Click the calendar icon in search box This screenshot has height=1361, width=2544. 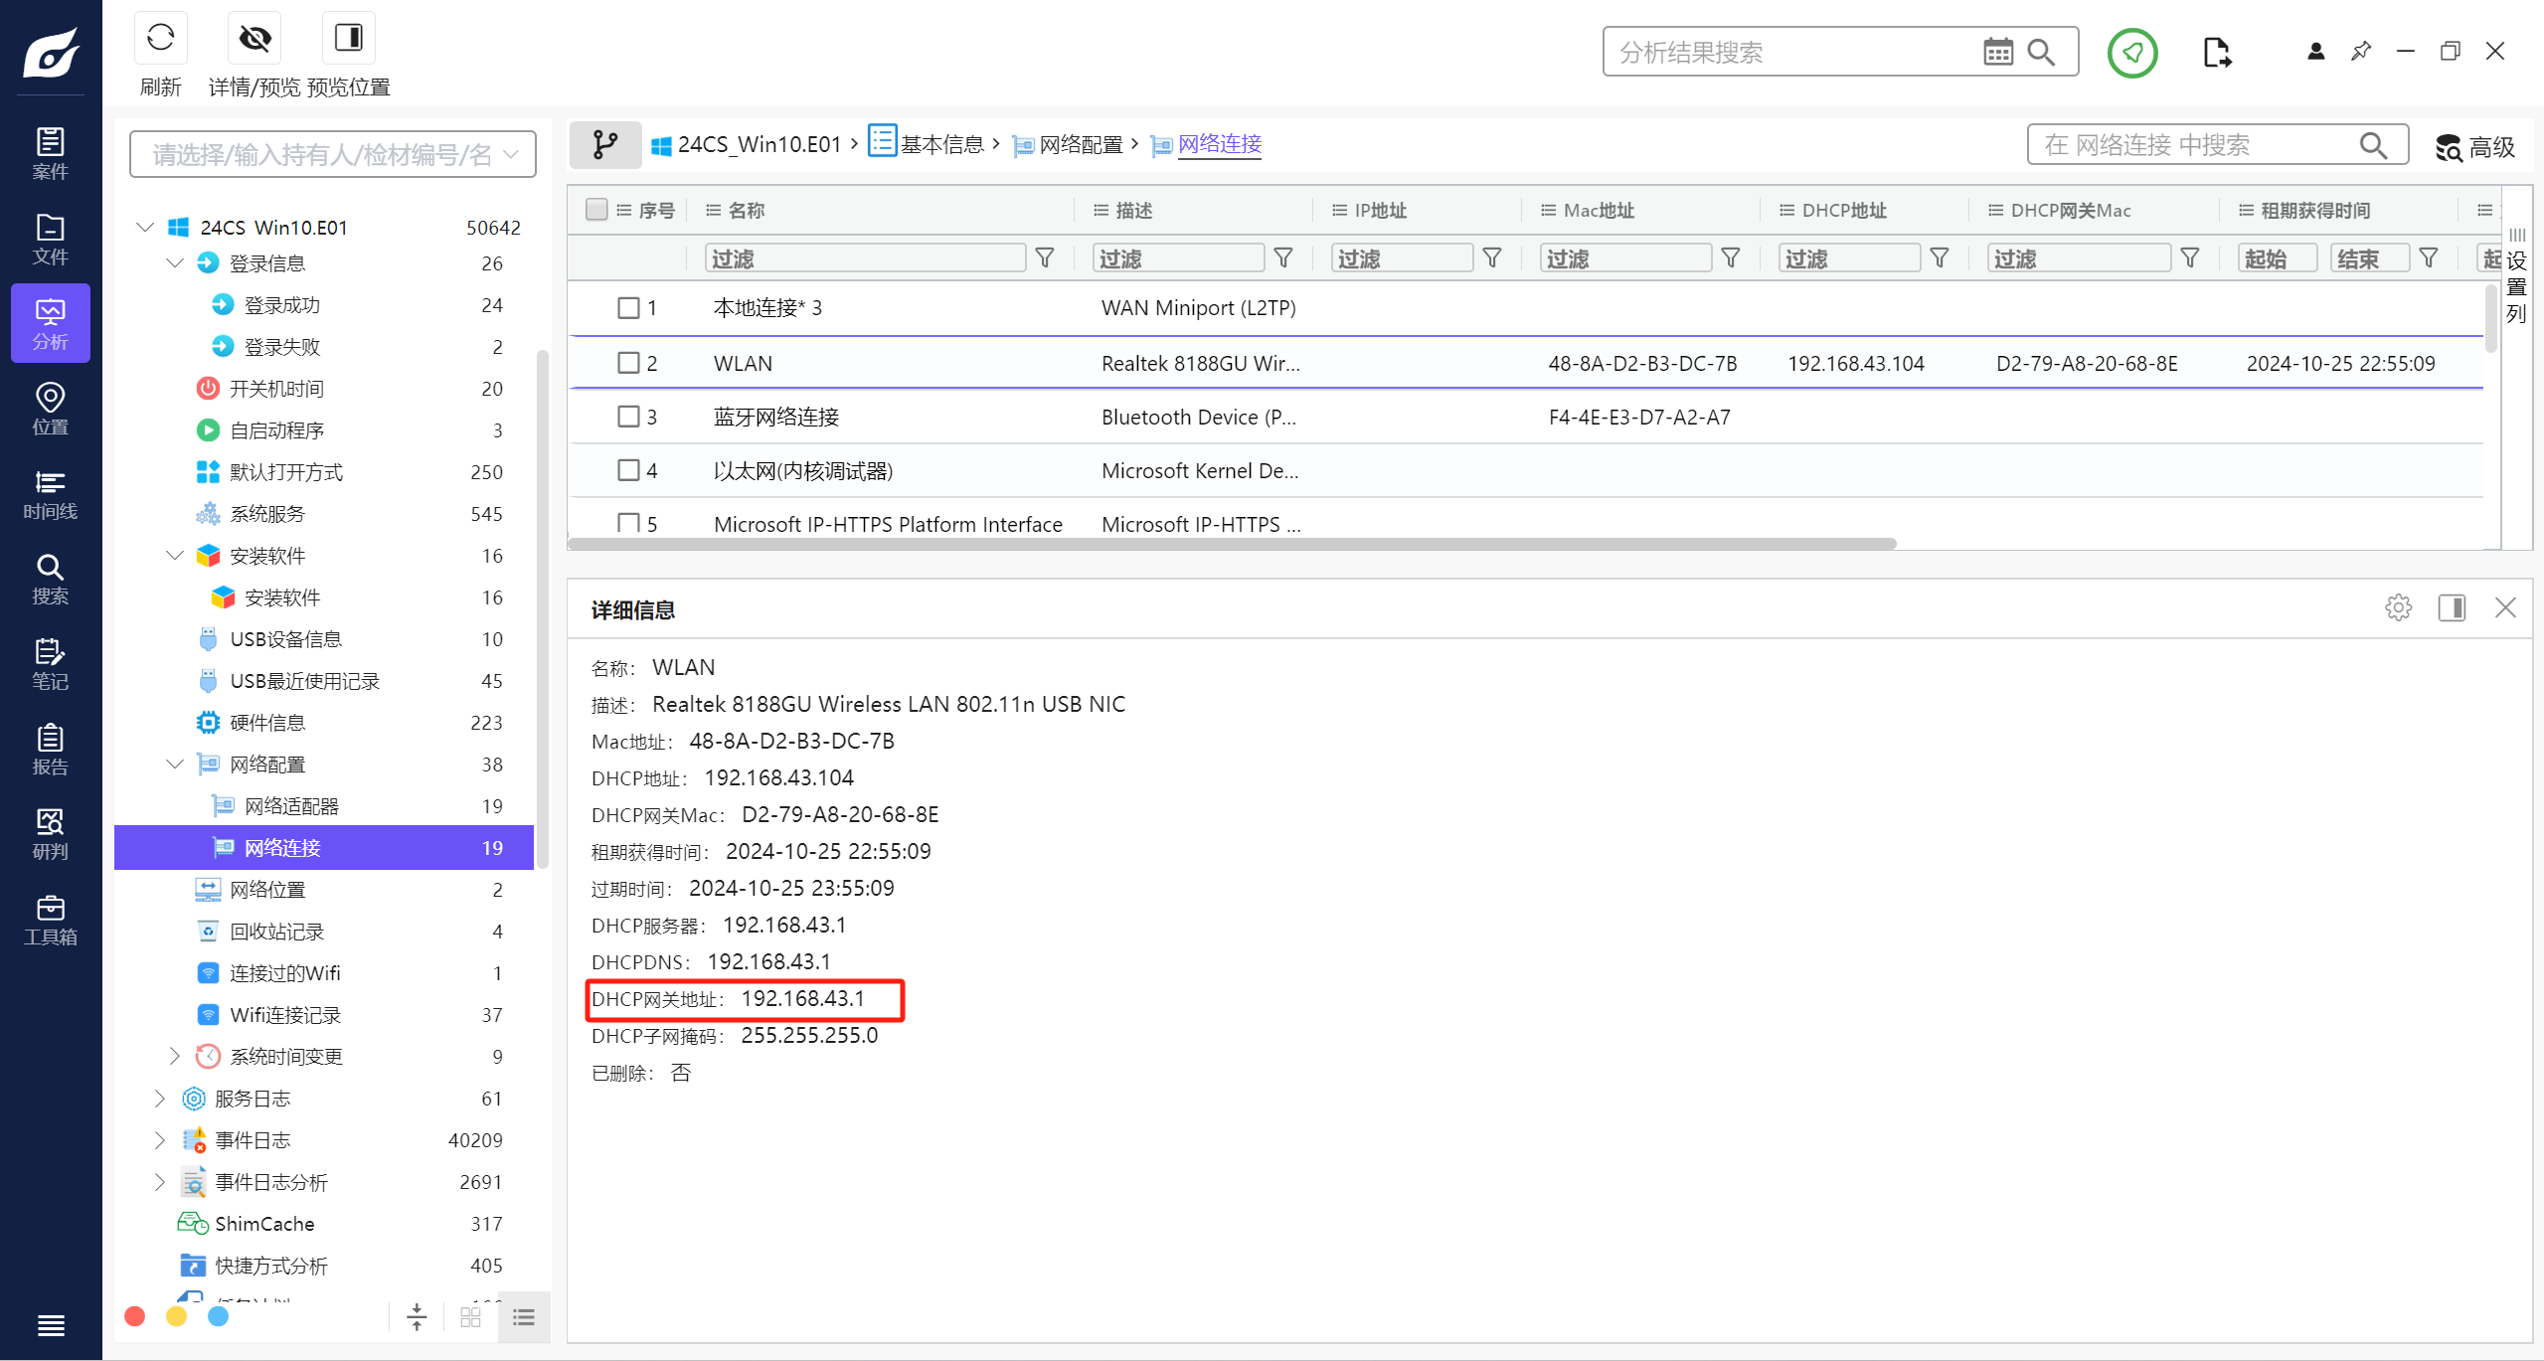(1997, 52)
